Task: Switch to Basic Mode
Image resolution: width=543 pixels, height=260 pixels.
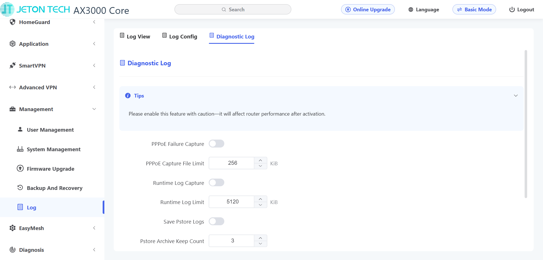Action: 474,10
